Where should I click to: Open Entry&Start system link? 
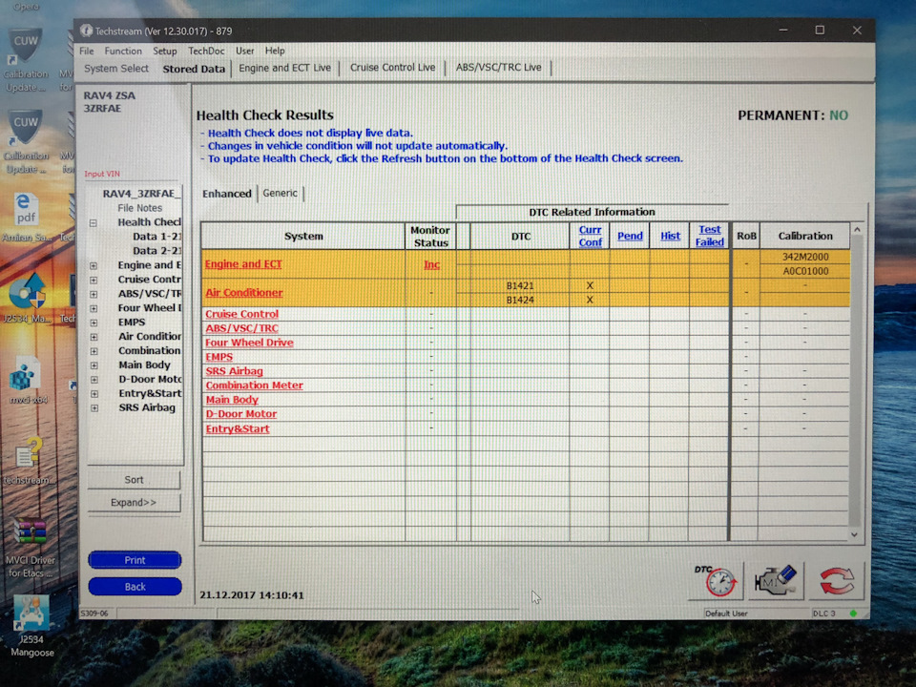[x=238, y=428]
